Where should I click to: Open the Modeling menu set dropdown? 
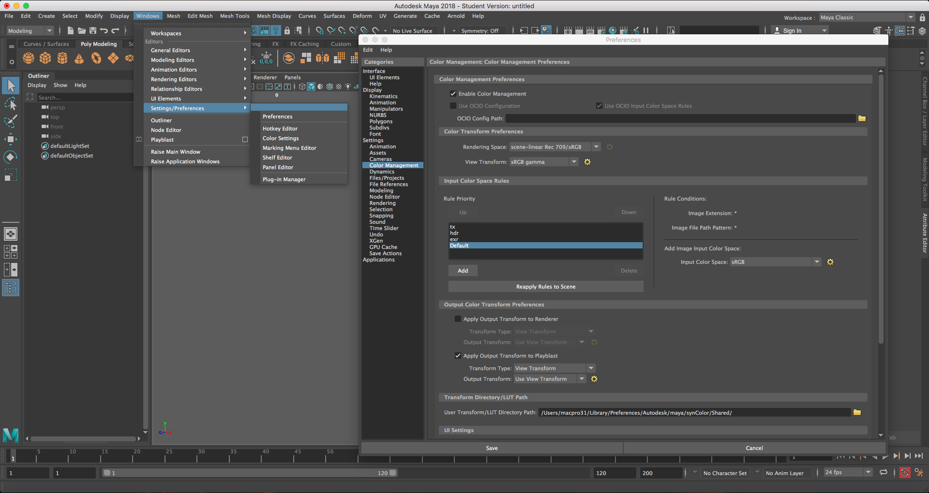pos(30,30)
